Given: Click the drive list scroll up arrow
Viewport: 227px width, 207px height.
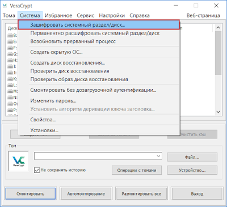Looking at the screenshot, I should coord(218,28).
